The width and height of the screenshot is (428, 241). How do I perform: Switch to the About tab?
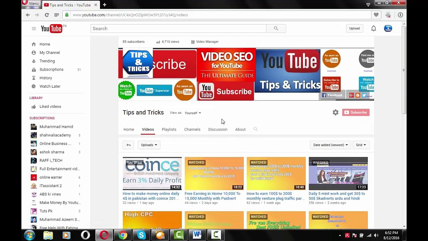point(240,129)
